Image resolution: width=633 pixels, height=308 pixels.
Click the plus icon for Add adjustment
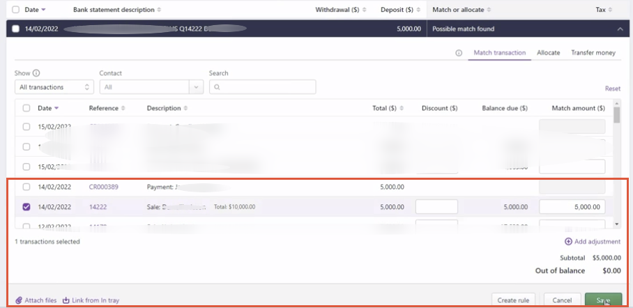click(x=569, y=242)
